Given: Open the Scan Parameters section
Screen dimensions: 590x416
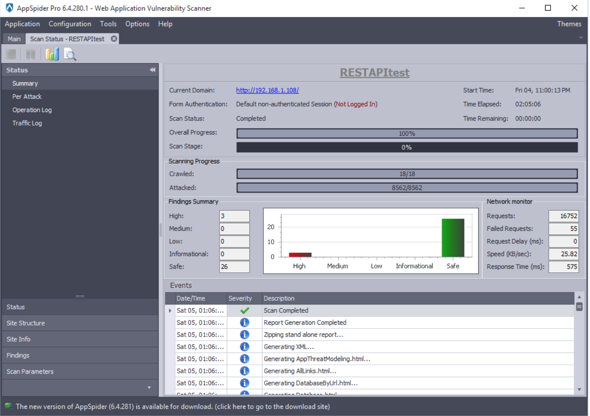Looking at the screenshot, I should coord(80,372).
